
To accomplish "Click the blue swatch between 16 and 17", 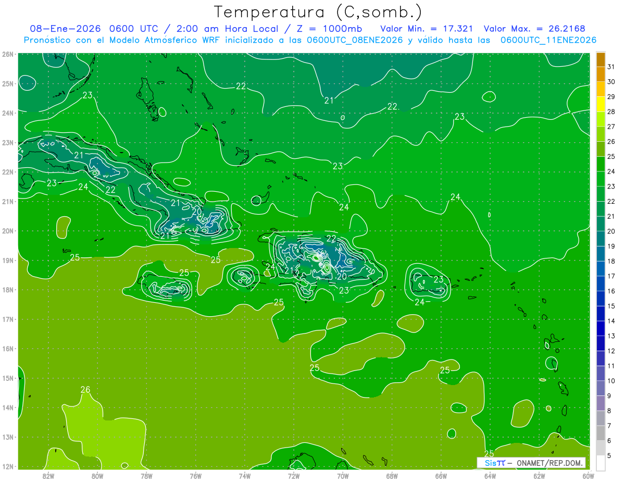I will pyautogui.click(x=601, y=283).
